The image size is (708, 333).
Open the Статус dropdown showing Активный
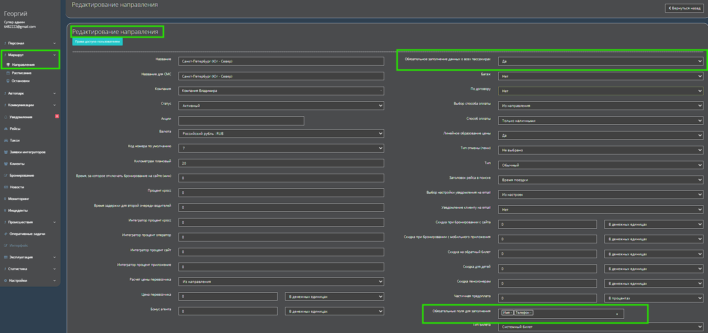coord(281,106)
